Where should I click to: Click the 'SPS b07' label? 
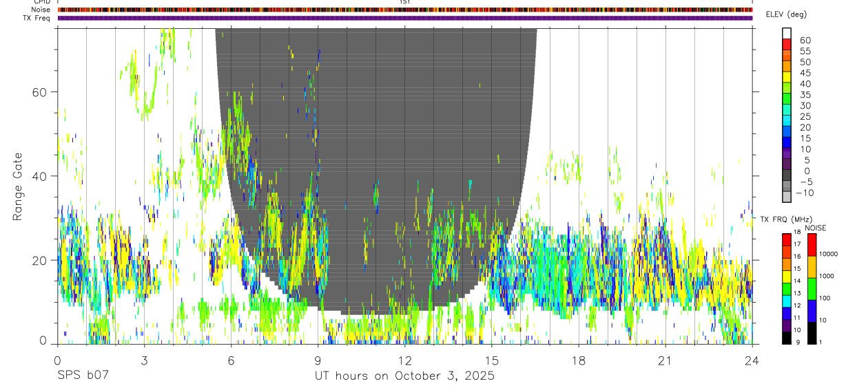coord(82,377)
